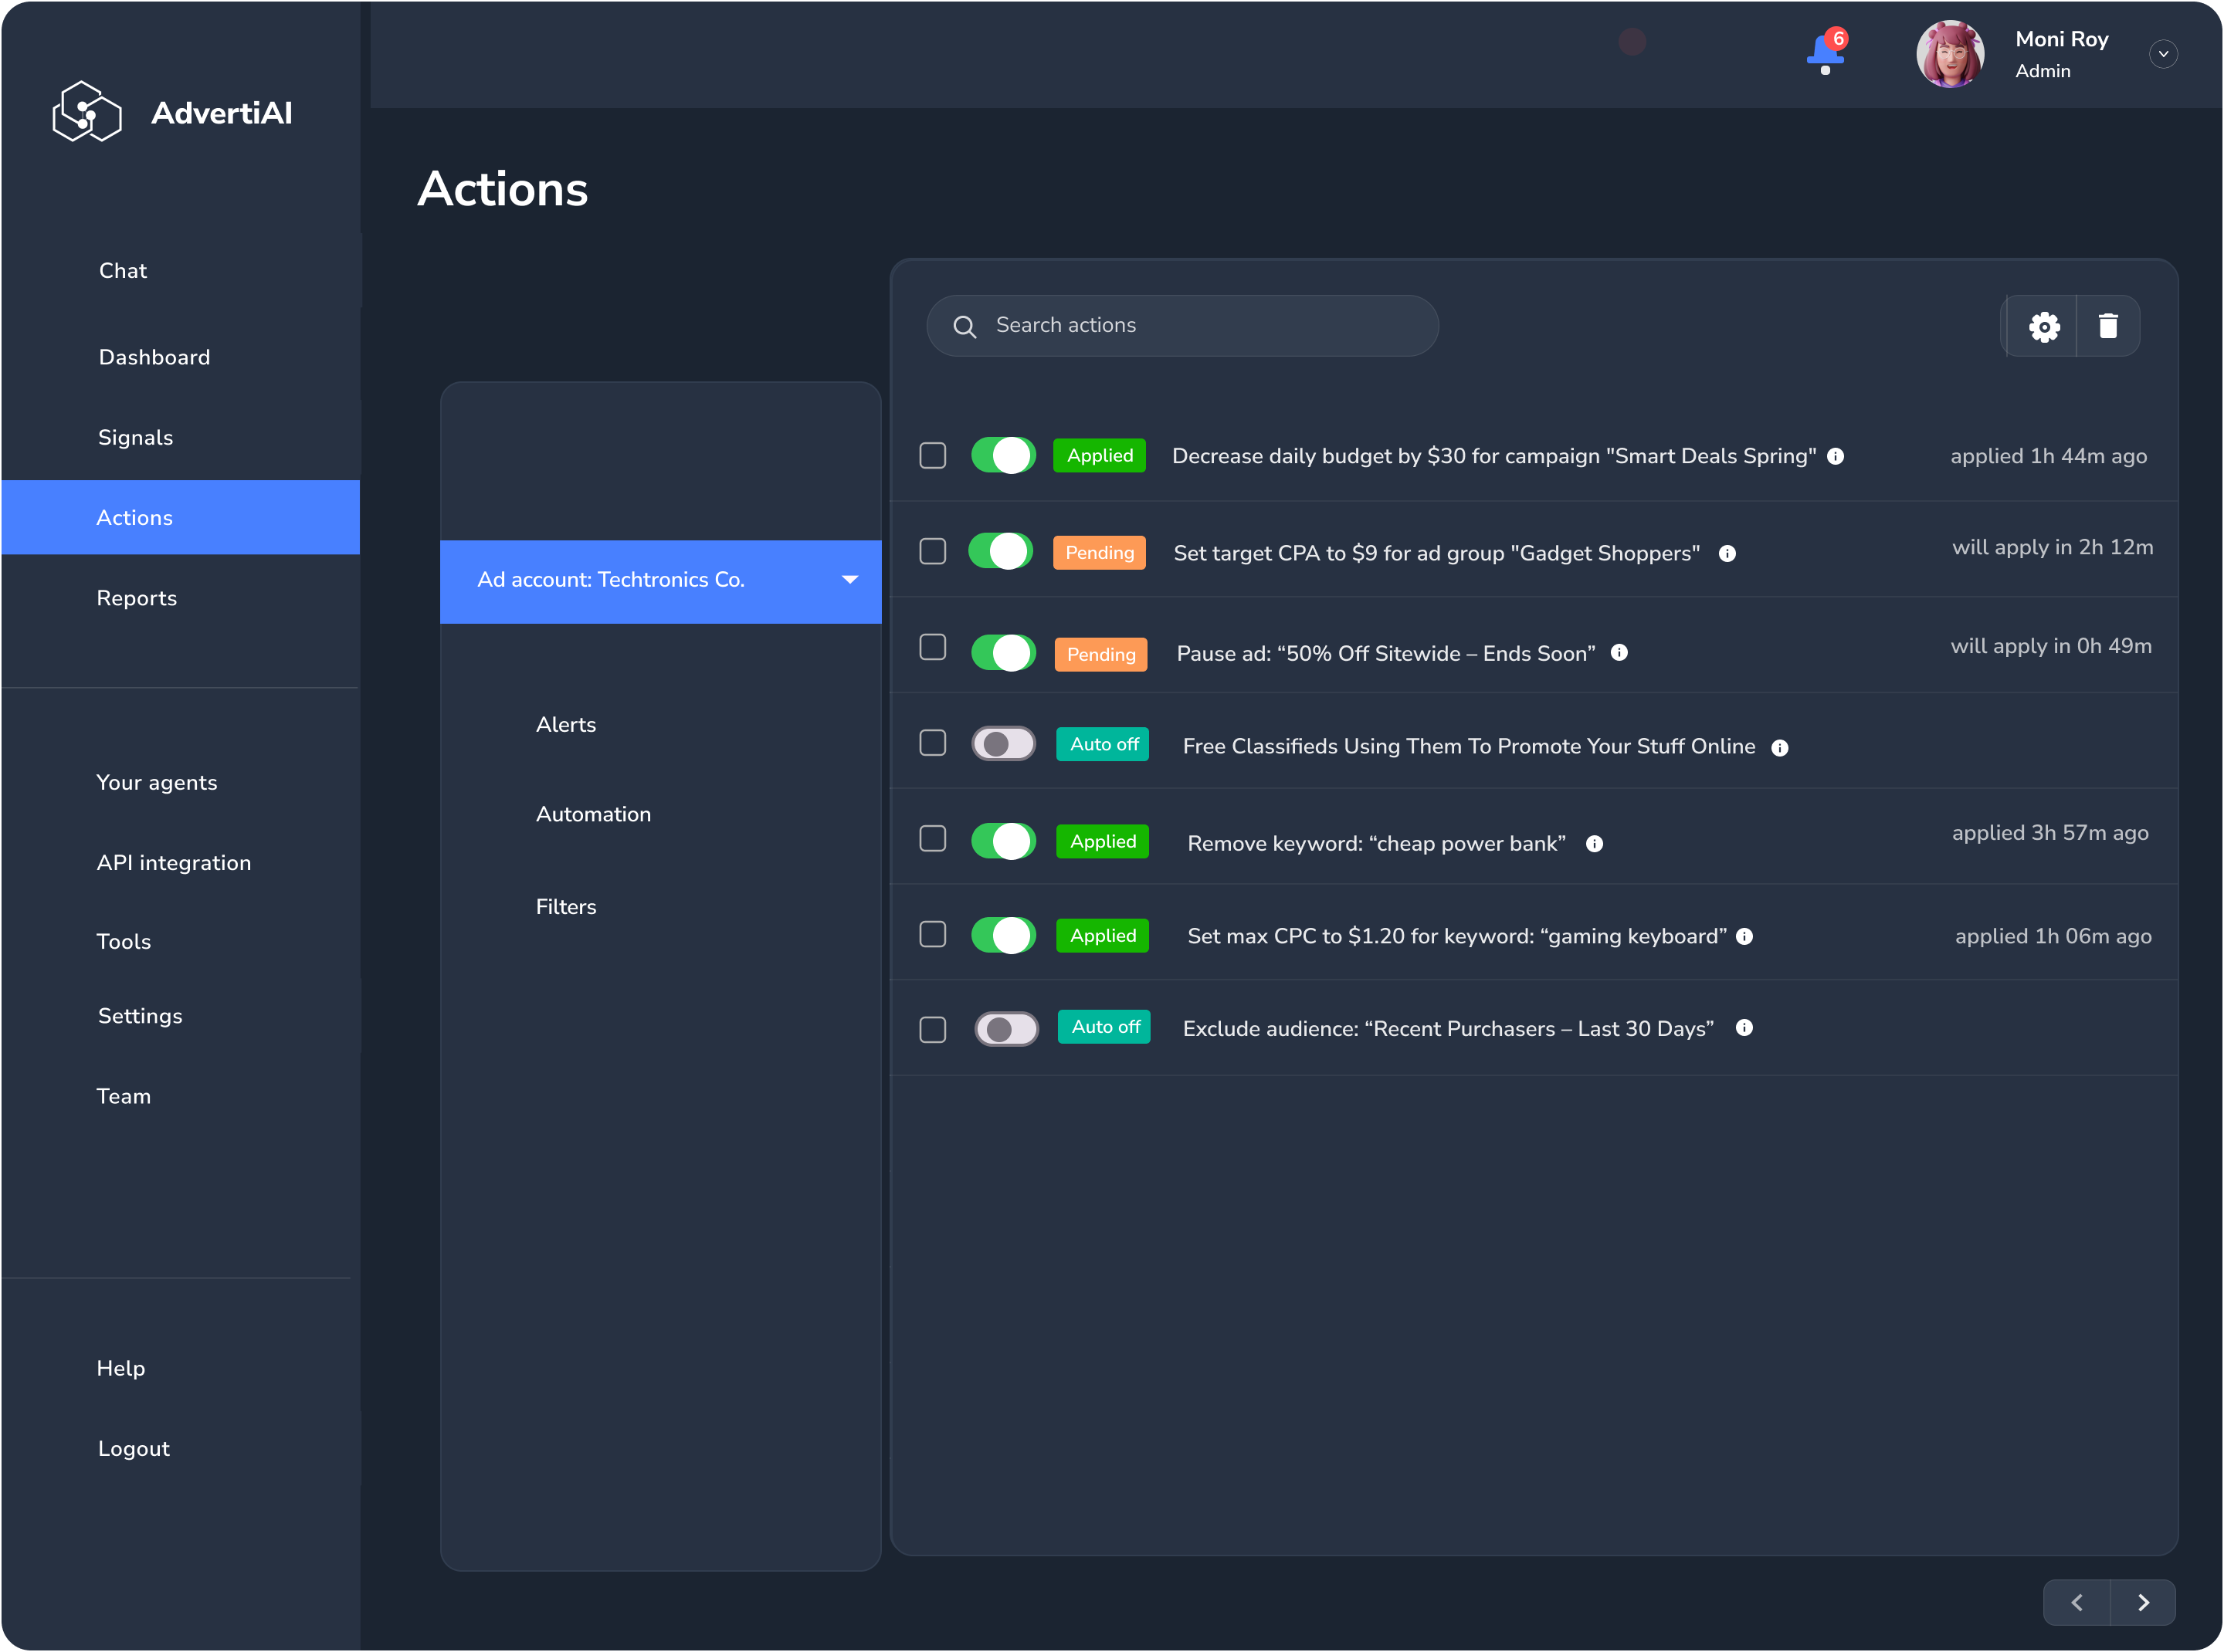Screen dimensions: 2224x1652
Task: Open Reports in the sidebar
Action: click(137, 598)
